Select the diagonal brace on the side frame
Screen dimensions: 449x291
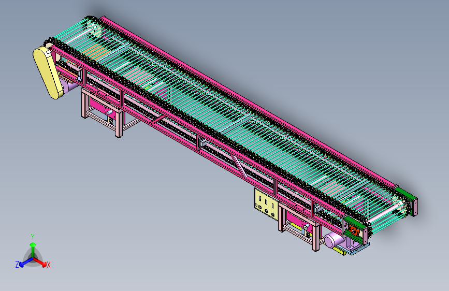(x=240, y=166)
